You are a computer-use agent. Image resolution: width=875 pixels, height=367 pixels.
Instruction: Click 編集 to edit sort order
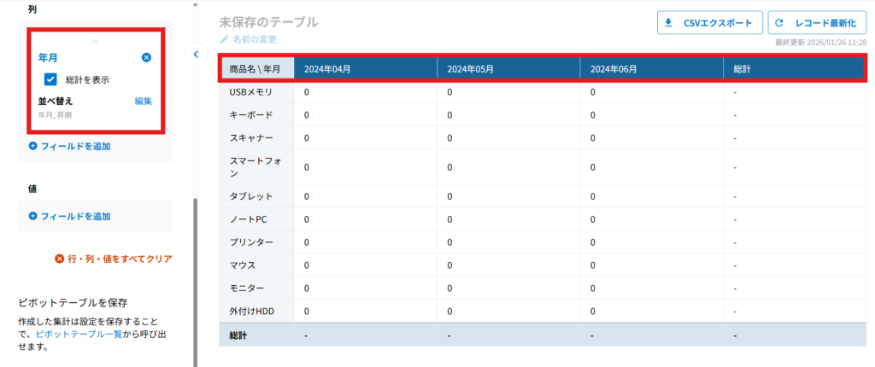click(143, 101)
